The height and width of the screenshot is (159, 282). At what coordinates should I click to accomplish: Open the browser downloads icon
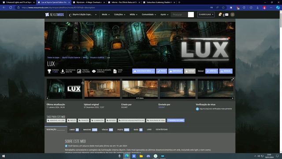(257, 8)
